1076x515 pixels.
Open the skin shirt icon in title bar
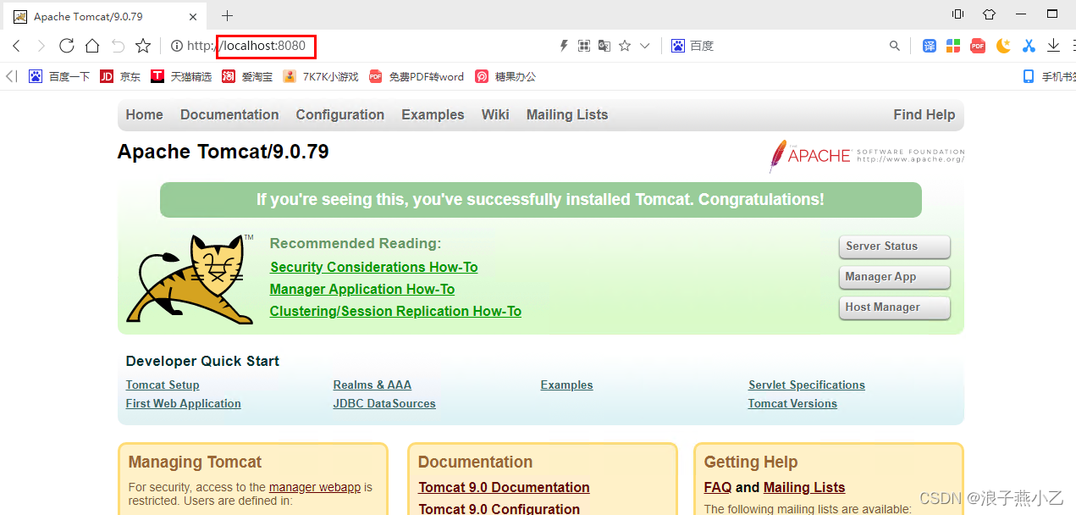989,14
